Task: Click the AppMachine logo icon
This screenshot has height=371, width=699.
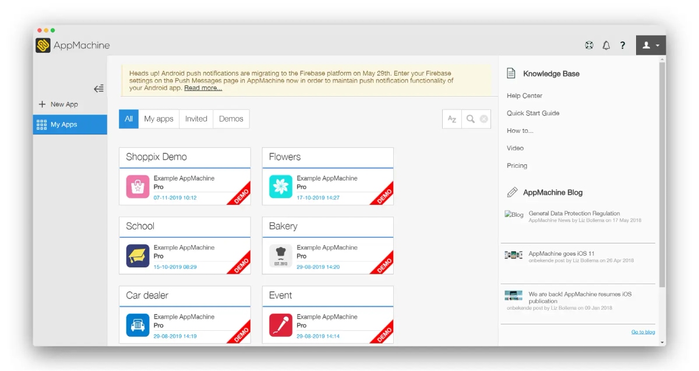Action: coord(43,45)
